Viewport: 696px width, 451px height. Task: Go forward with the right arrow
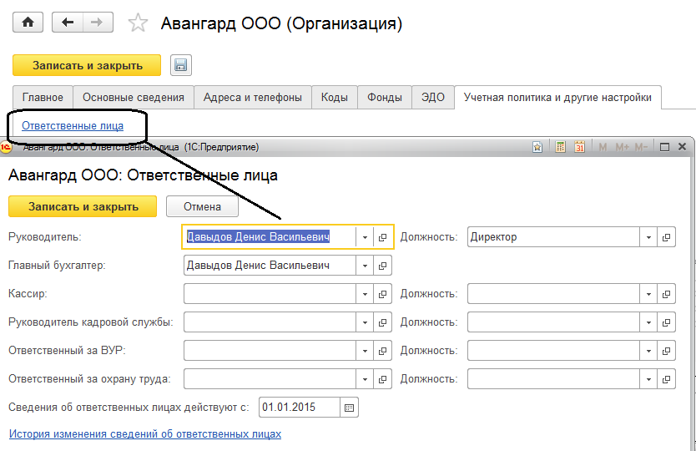point(98,23)
